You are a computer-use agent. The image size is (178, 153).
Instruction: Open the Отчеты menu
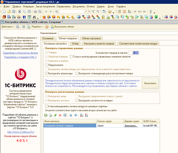coord(90,7)
